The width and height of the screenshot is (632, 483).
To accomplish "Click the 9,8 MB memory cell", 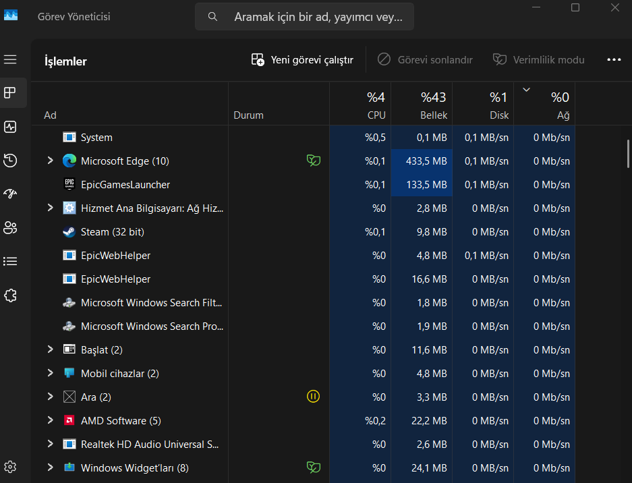I will tap(422, 232).
